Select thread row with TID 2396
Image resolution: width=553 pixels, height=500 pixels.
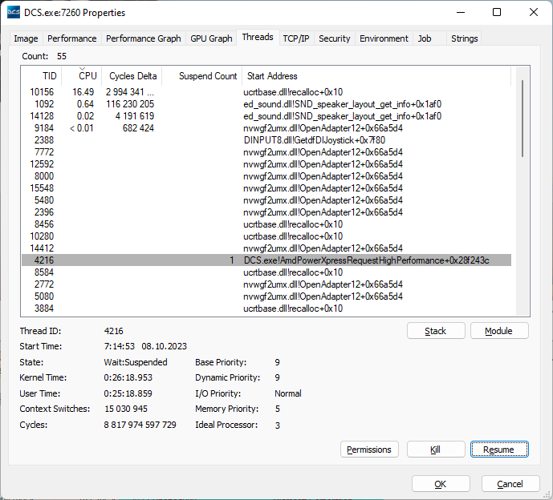pos(266,212)
